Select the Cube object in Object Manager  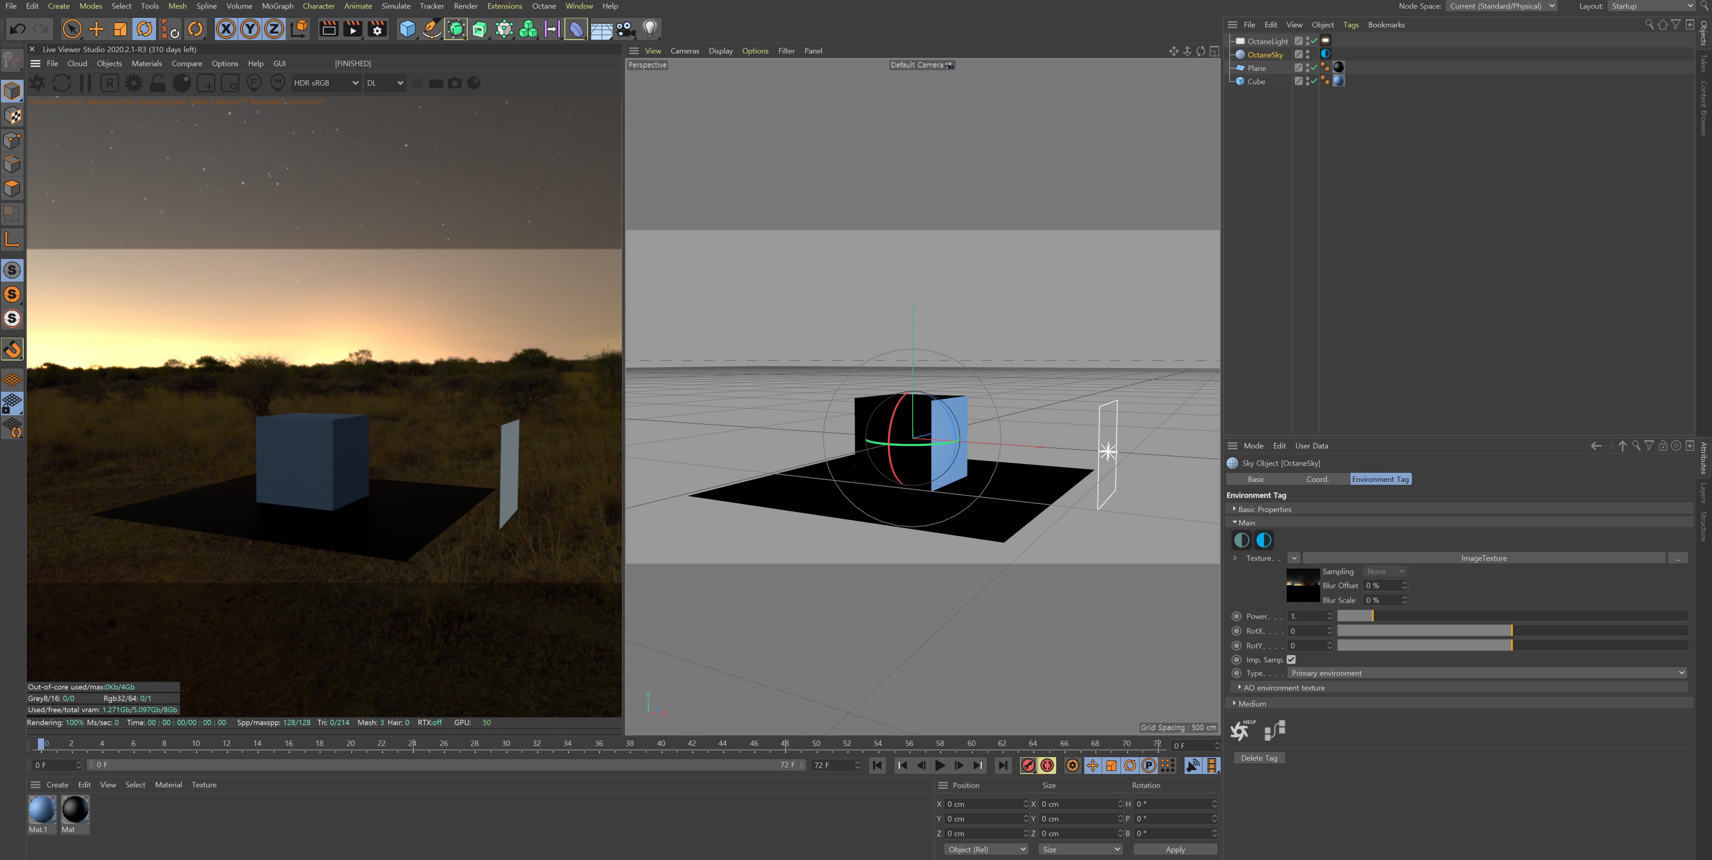click(x=1256, y=82)
